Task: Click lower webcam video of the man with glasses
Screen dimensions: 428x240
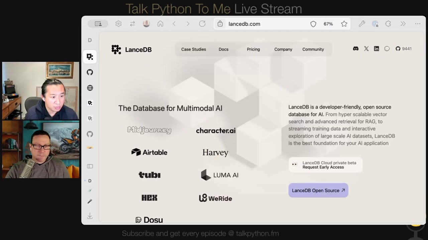Action: tap(41, 149)
